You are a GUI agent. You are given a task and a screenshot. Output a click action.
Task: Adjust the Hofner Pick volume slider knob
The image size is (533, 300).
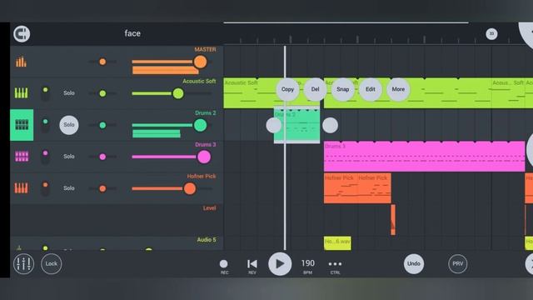(189, 188)
